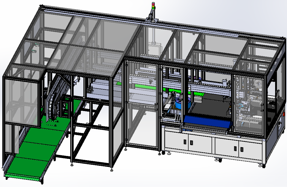Click the signal tower light on the roof

[153, 6]
